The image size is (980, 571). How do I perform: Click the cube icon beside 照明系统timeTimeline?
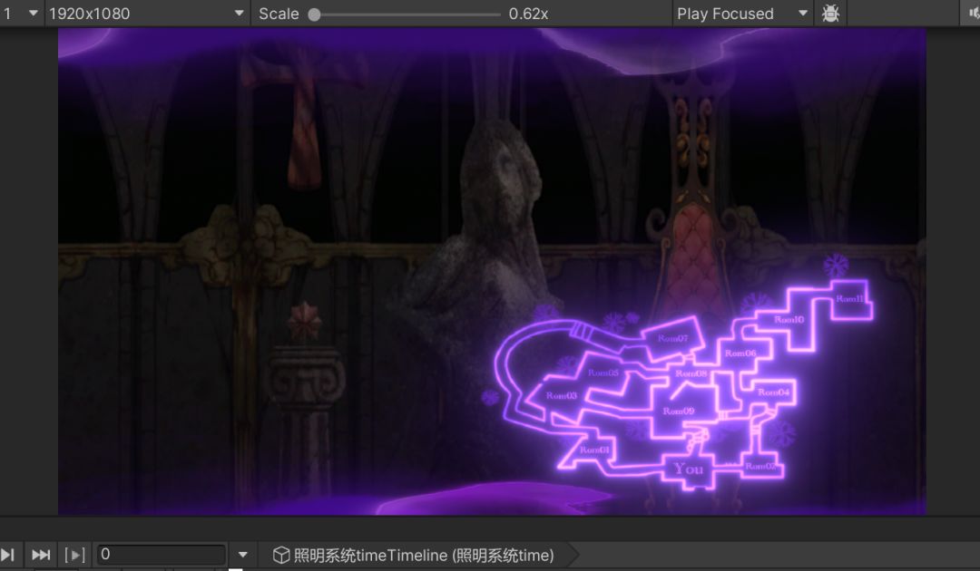[x=281, y=555]
